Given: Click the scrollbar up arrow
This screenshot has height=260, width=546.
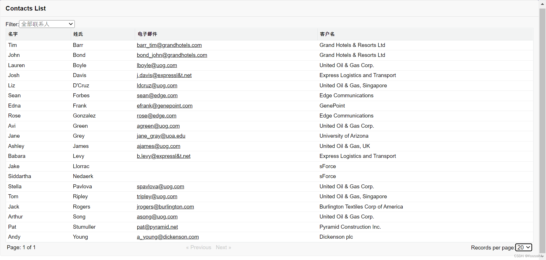Looking at the screenshot, I should [x=543, y=4].
